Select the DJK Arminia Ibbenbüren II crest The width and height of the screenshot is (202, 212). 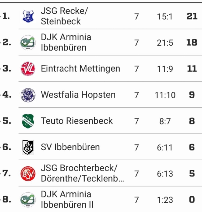[x=28, y=200]
